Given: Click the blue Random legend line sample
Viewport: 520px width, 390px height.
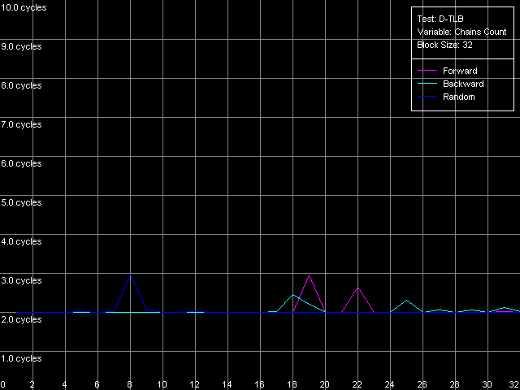Looking at the screenshot, I should (x=427, y=97).
